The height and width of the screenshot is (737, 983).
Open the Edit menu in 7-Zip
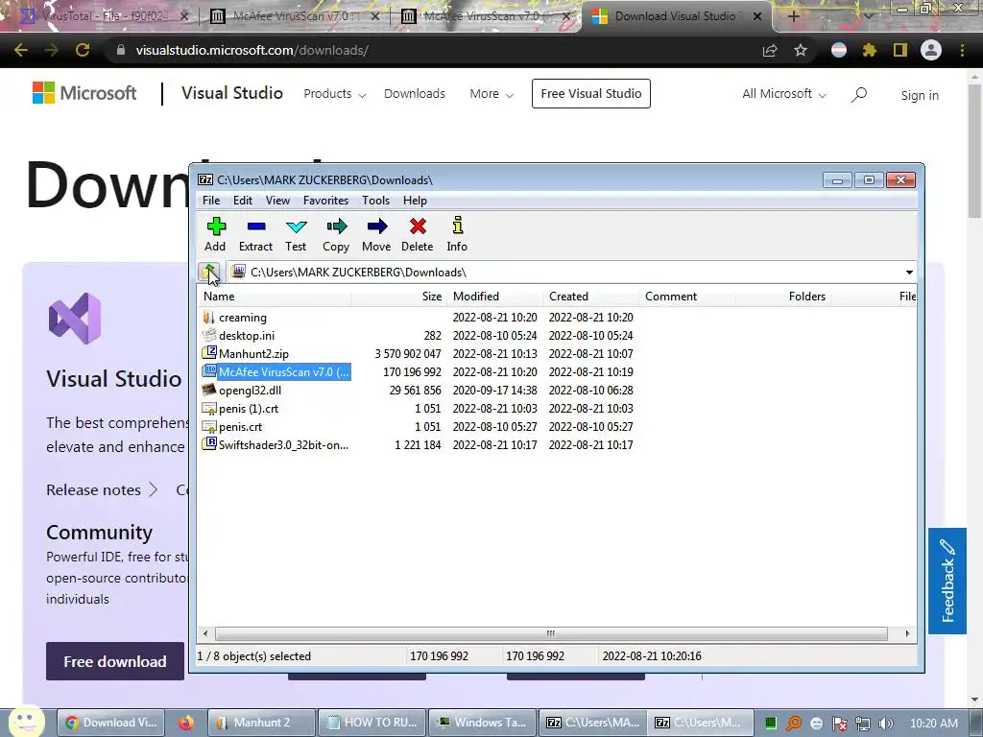point(243,201)
